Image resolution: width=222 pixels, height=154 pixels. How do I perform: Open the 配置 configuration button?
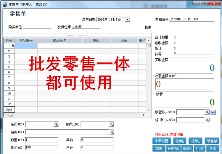(159, 149)
